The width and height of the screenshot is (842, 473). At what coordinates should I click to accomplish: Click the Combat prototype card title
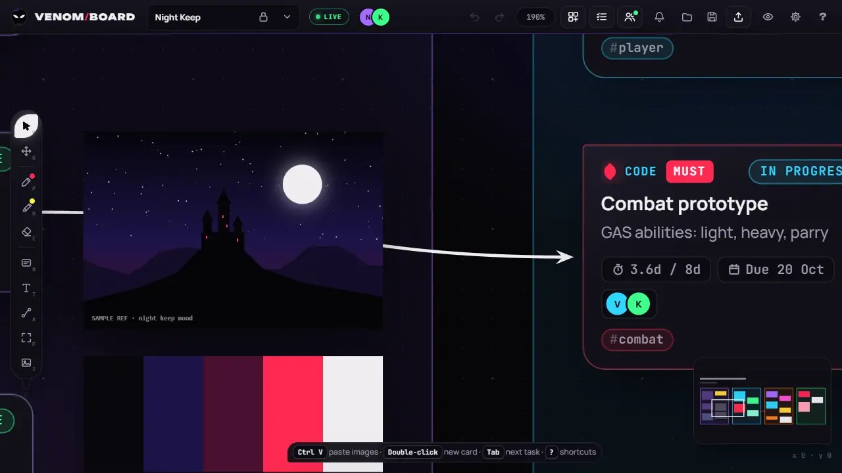684,204
